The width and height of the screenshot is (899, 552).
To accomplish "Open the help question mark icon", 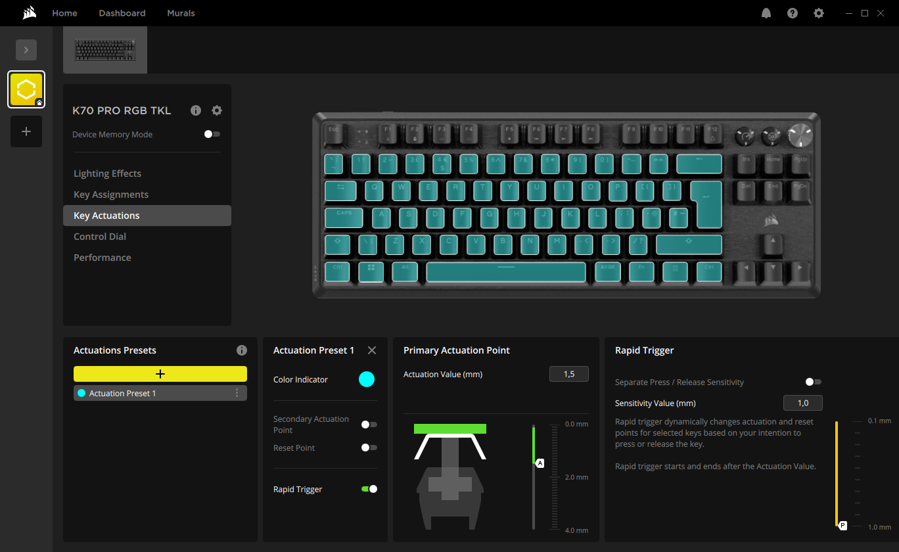I will [793, 13].
